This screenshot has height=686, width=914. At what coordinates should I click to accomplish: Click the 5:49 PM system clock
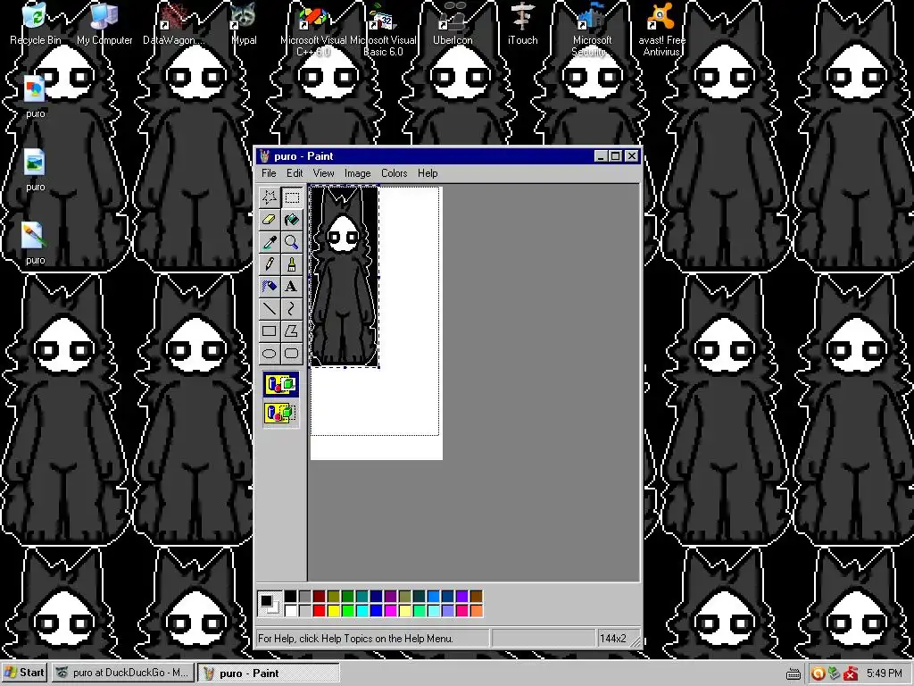(885, 673)
